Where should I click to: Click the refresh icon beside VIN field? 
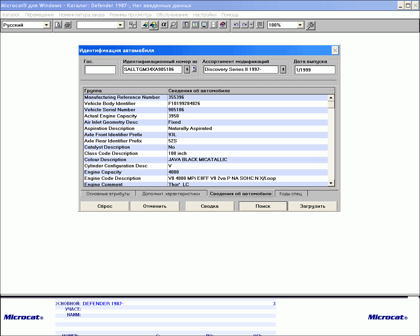click(x=194, y=69)
